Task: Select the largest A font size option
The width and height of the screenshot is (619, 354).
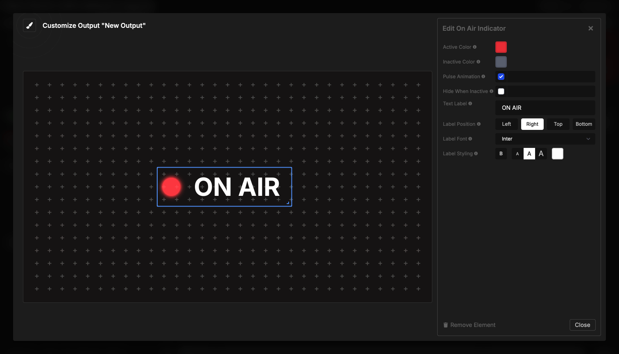Action: (541, 154)
